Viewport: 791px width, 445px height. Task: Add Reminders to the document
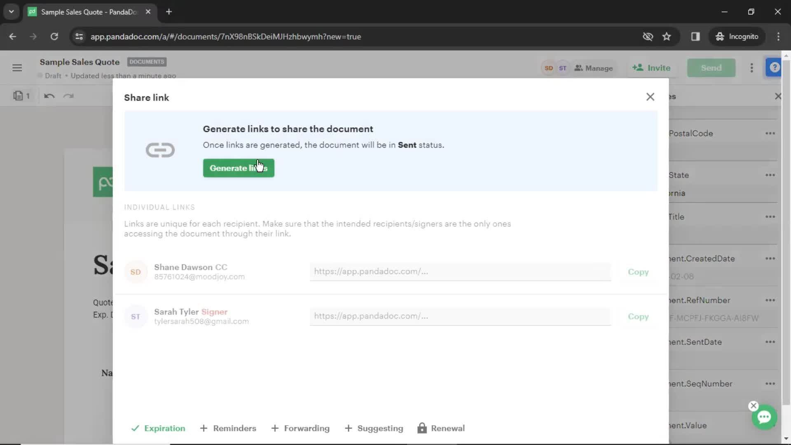(229, 429)
